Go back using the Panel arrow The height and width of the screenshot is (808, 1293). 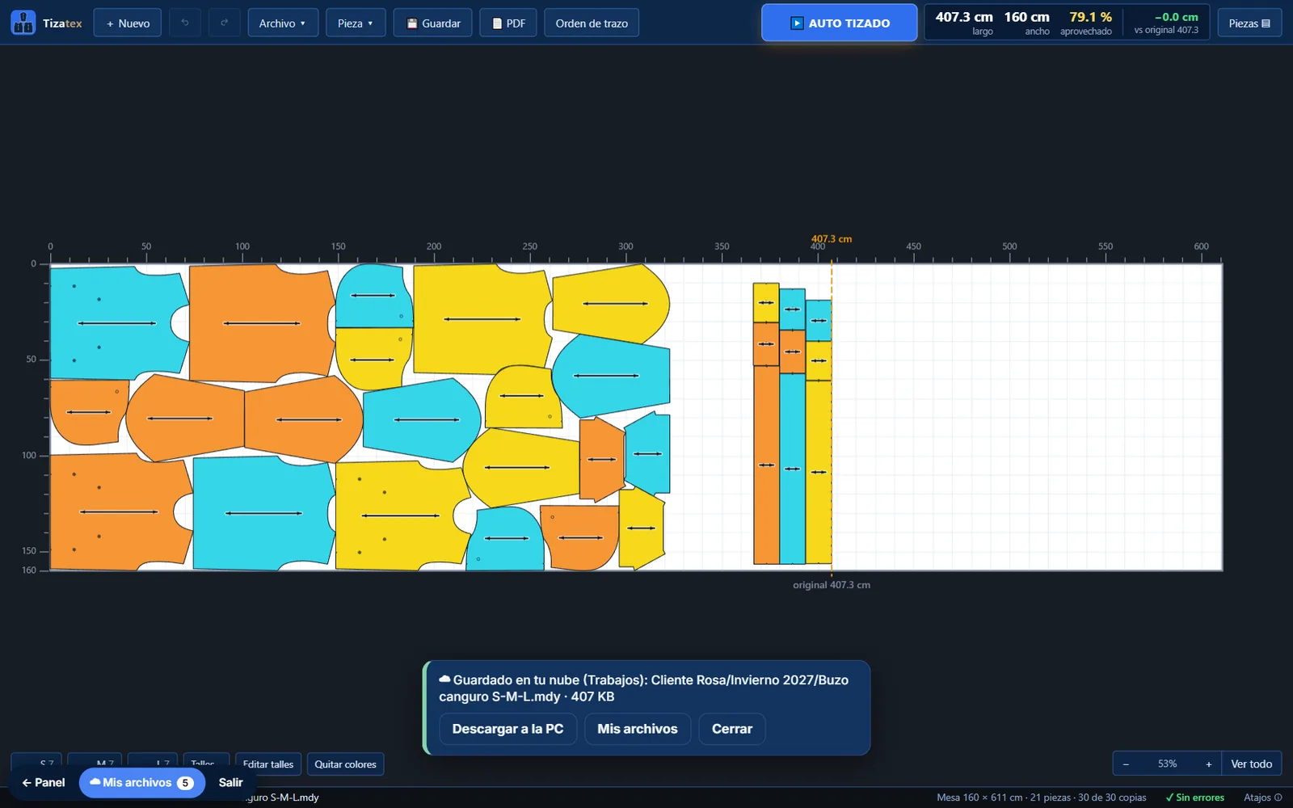[44, 782]
